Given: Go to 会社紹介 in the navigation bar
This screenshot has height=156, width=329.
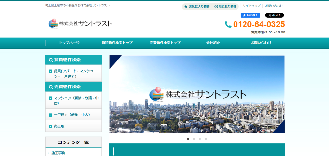Looking at the screenshot, I should coord(213,43).
